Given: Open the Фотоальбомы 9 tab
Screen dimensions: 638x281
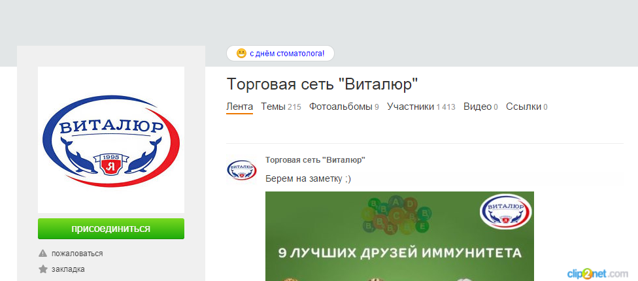Looking at the screenshot, I should tap(344, 107).
